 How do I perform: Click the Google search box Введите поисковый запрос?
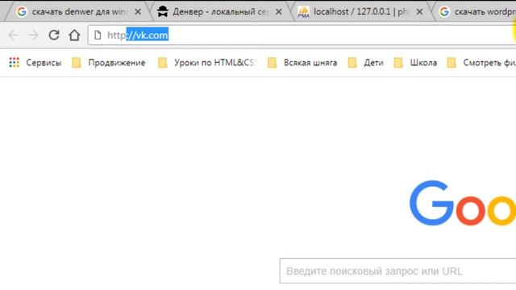(397, 271)
